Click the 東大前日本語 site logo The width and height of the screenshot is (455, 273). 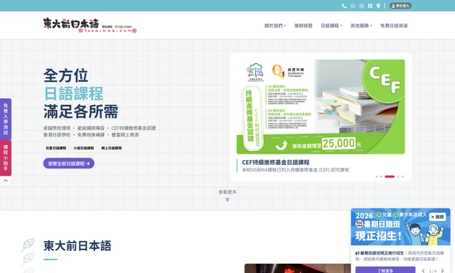tap(90, 26)
